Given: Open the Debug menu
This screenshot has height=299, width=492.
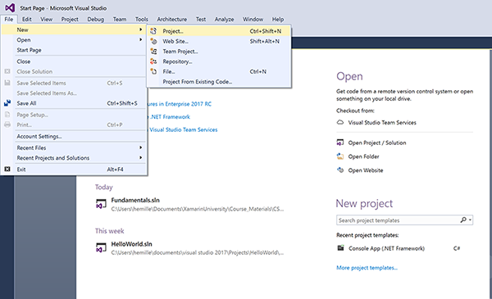Looking at the screenshot, I should point(95,19).
